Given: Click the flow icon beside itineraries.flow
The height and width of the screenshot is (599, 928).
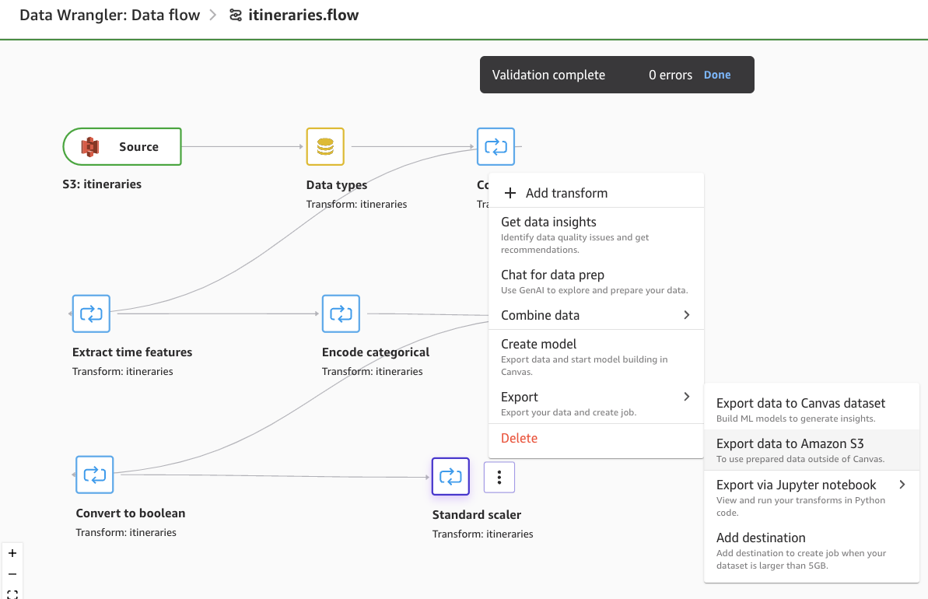Looking at the screenshot, I should (x=236, y=16).
